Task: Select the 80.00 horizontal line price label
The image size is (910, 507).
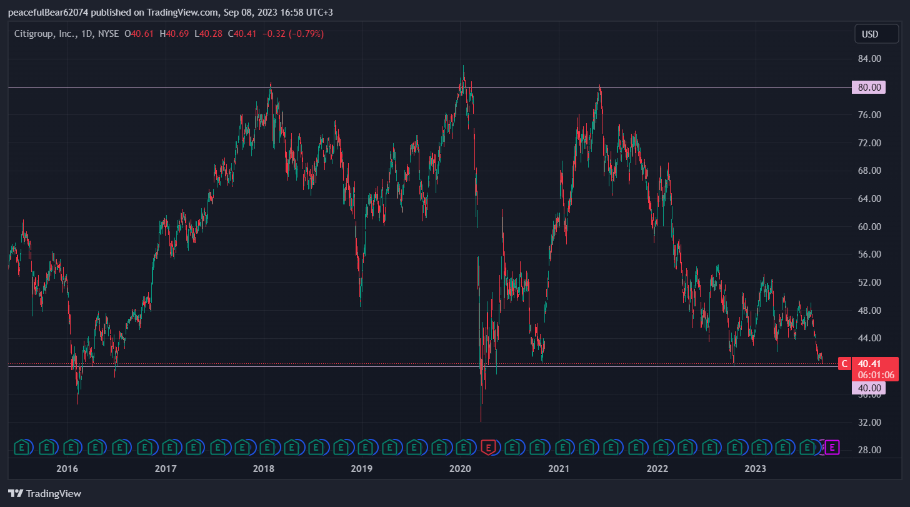Action: pos(869,88)
